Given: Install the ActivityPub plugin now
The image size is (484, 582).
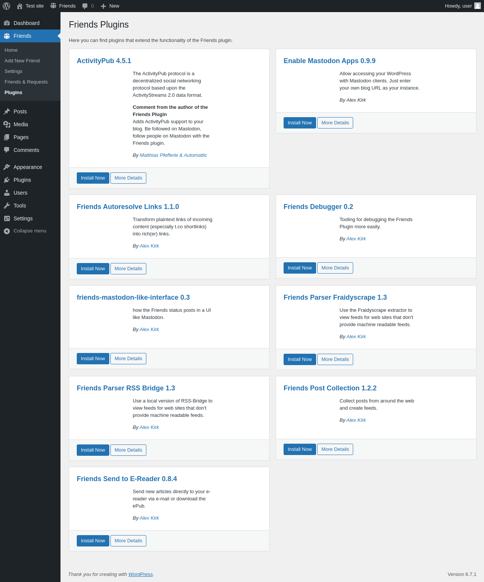Looking at the screenshot, I should point(93,178).
